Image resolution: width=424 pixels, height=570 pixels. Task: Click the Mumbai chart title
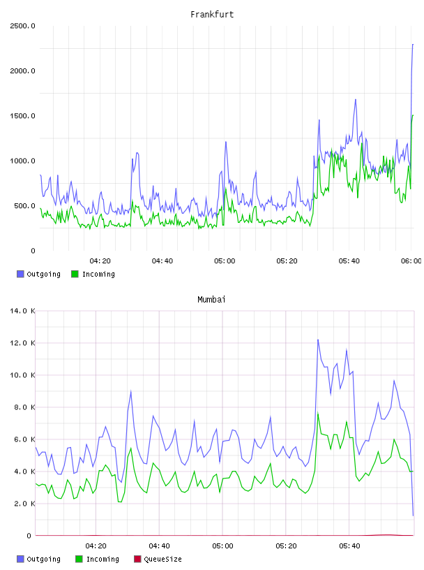pyautogui.click(x=211, y=300)
